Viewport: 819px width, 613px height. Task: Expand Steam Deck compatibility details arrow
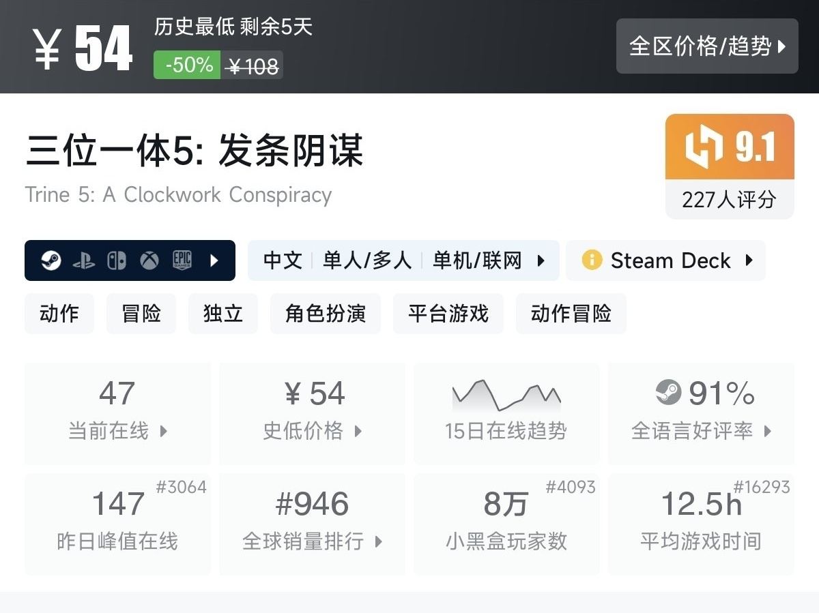[749, 260]
